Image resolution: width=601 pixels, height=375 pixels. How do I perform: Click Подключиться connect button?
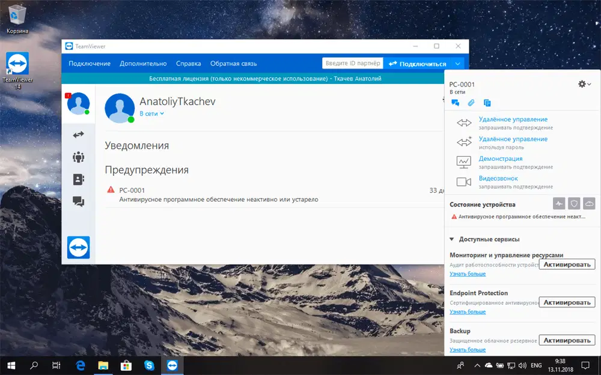tap(418, 64)
